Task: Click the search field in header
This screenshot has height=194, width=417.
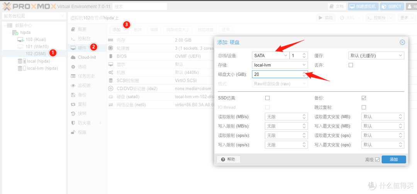Action: 140,7
